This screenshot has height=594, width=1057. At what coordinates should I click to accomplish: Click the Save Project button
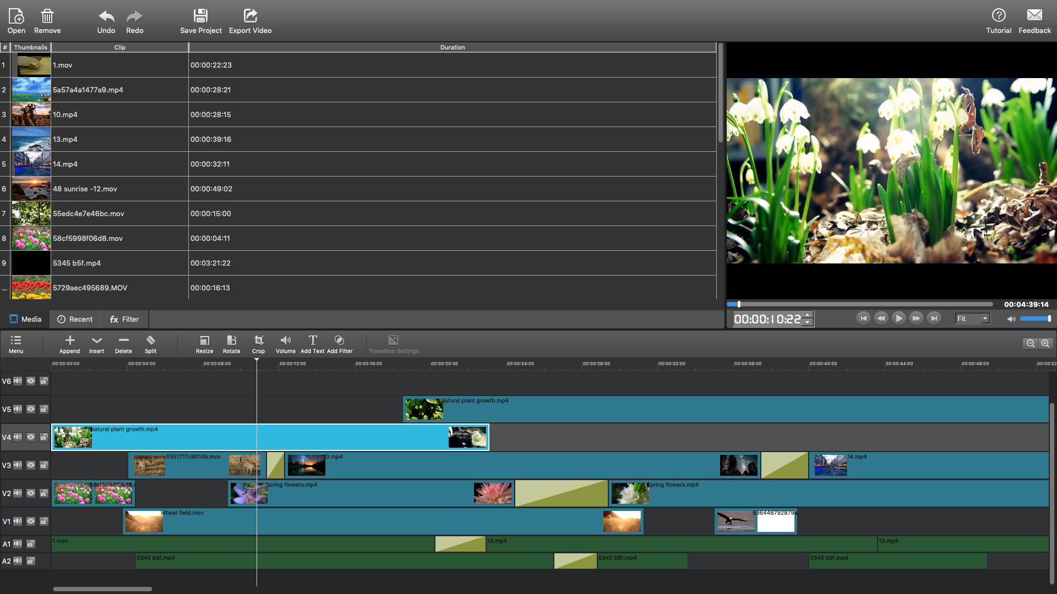coord(201,20)
